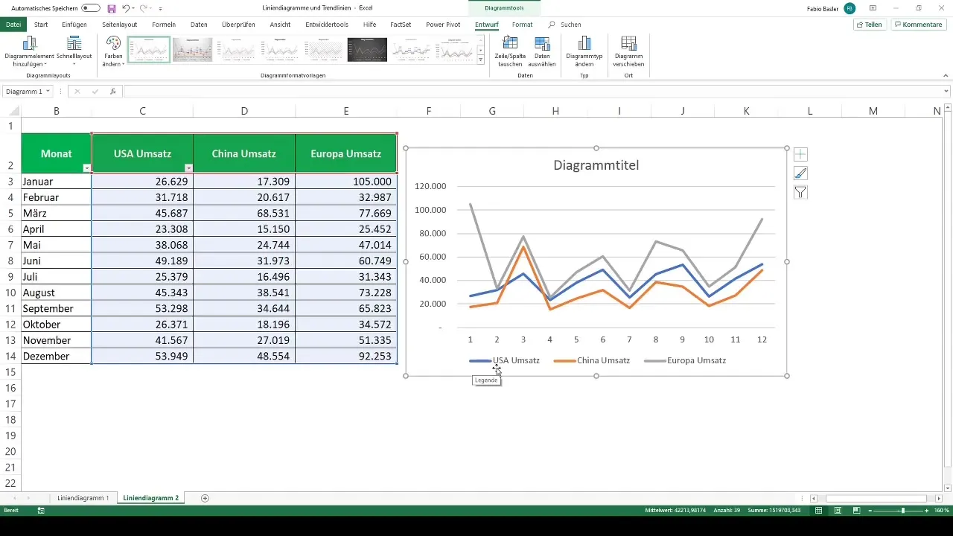Screen dimensions: 953x536
Task: Toggle the Automatisches Speichern switch
Action: [x=91, y=8]
